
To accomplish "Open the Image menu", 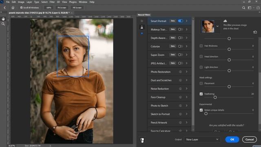I will (x=21, y=2).
